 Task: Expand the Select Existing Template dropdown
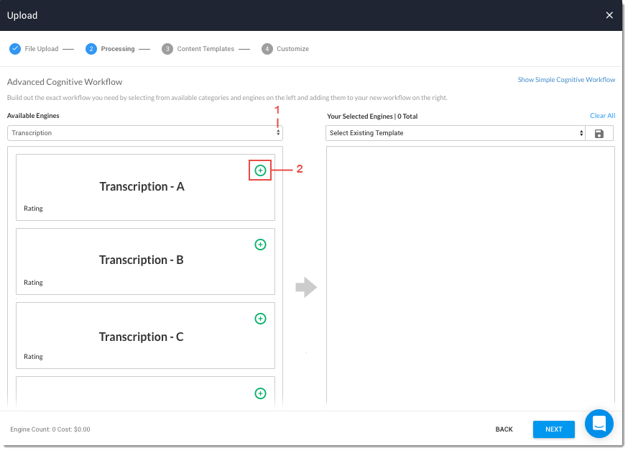click(x=456, y=133)
